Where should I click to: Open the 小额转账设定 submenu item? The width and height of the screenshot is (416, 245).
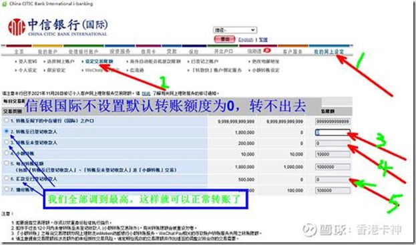click(x=265, y=70)
